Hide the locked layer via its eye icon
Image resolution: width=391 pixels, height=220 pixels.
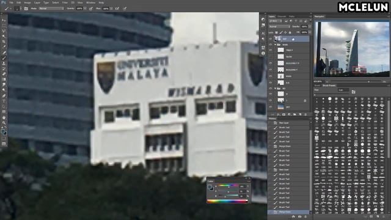click(270, 100)
